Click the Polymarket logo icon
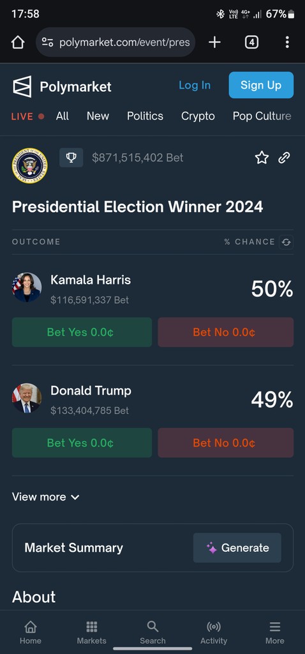The width and height of the screenshot is (305, 654). [x=22, y=87]
